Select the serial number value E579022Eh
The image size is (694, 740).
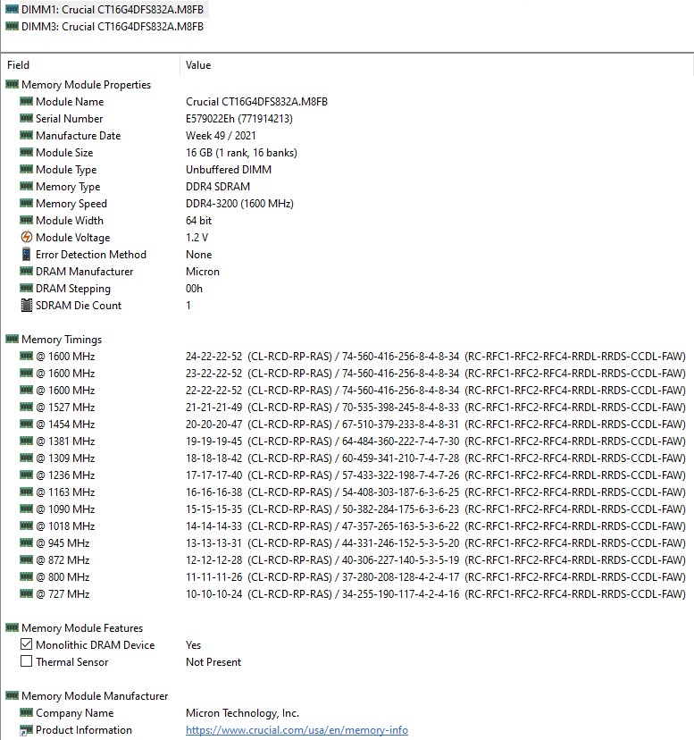239,119
